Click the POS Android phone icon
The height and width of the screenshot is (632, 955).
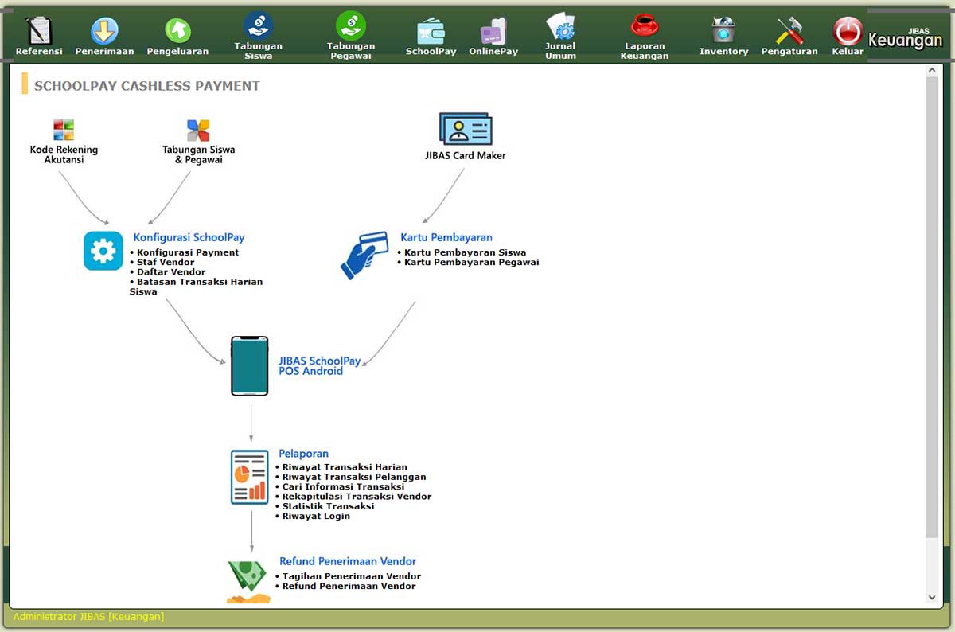point(250,366)
